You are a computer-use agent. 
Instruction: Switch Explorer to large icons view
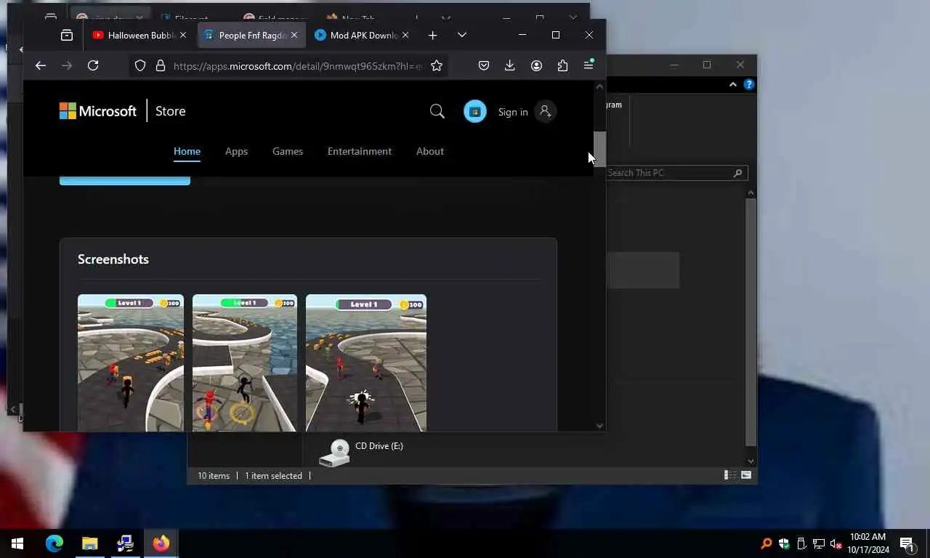click(746, 475)
